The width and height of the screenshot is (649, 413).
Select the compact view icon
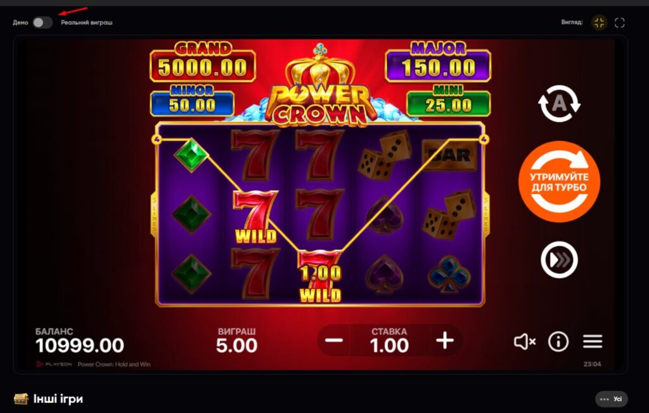pos(599,23)
